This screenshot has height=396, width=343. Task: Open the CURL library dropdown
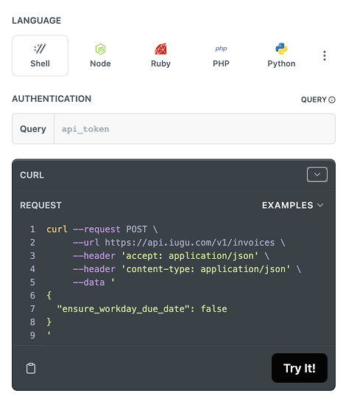pos(317,175)
